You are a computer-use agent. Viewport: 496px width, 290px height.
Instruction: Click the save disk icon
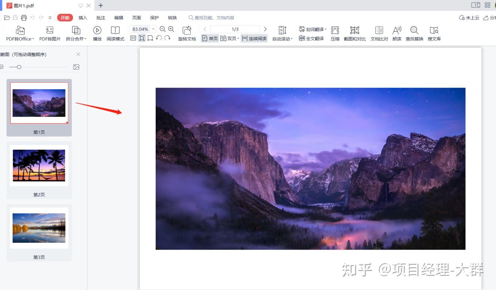pyautogui.click(x=15, y=18)
